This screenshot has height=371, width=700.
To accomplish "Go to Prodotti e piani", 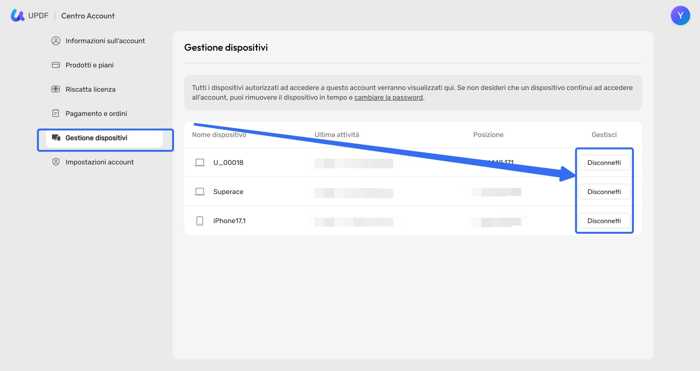I will [89, 65].
